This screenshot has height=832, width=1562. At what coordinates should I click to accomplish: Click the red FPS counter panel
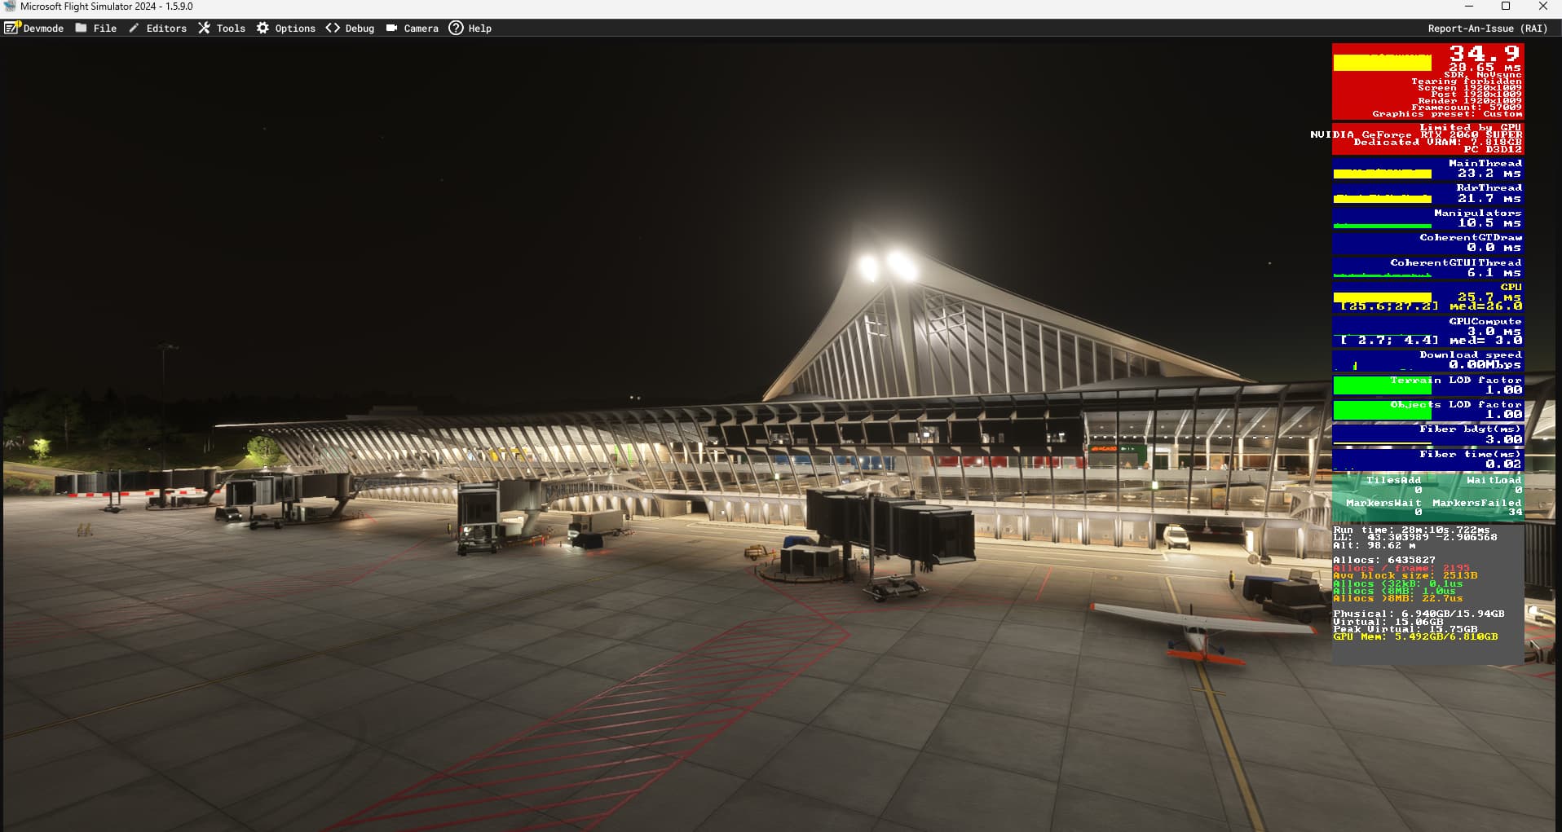pos(1427,81)
